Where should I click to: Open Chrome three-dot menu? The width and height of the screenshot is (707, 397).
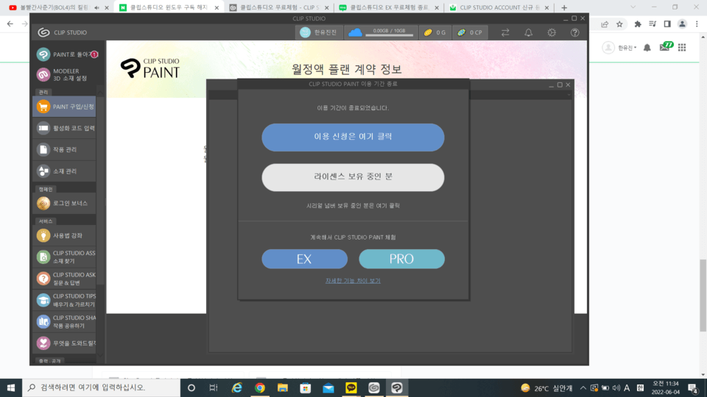[x=697, y=24]
